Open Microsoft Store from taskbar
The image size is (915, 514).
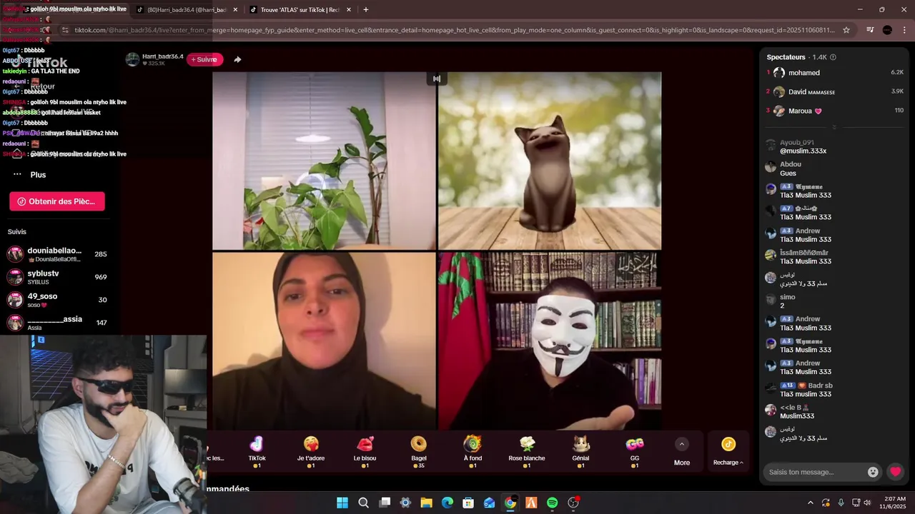coord(468,503)
